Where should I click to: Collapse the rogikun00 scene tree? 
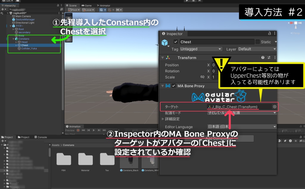[8, 13]
